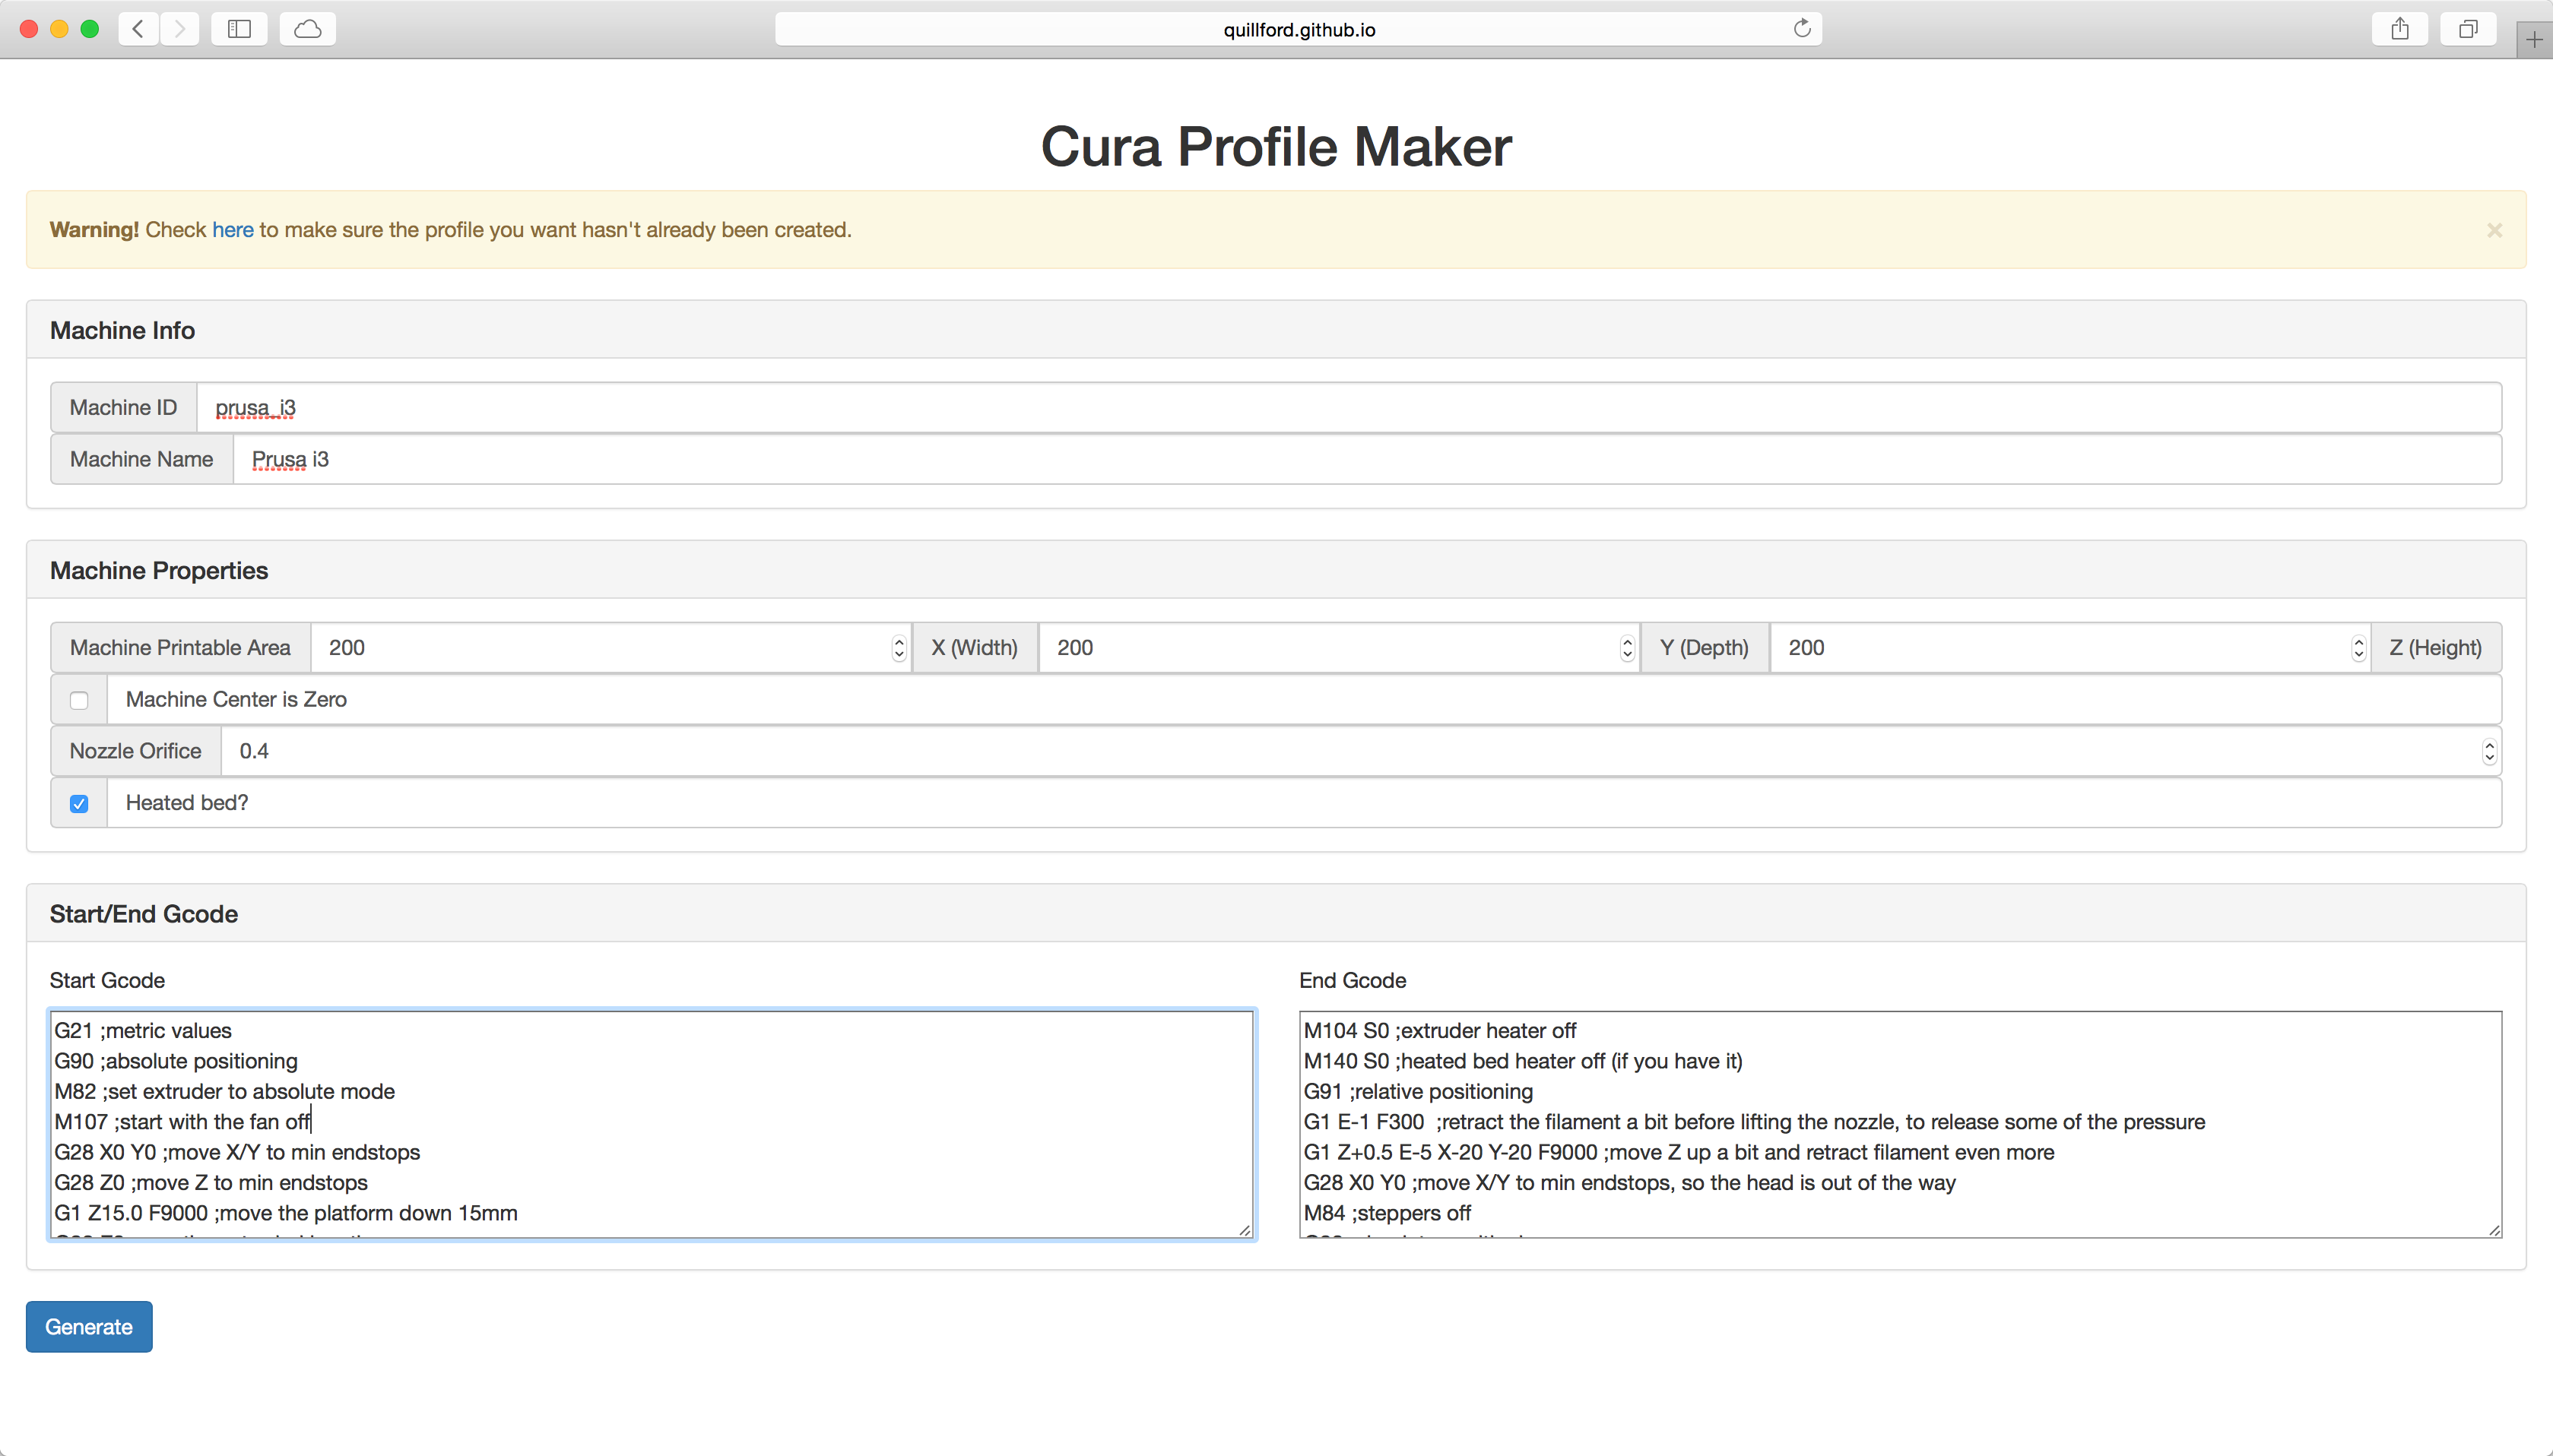
Task: Reload the page using the refresh icon
Action: click(1802, 29)
